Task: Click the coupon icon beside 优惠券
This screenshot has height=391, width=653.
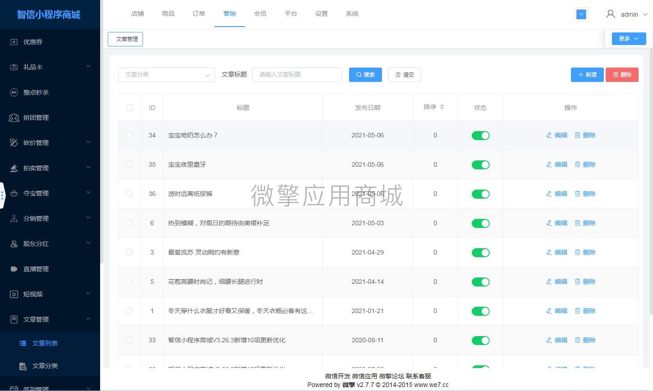Action: [x=14, y=42]
